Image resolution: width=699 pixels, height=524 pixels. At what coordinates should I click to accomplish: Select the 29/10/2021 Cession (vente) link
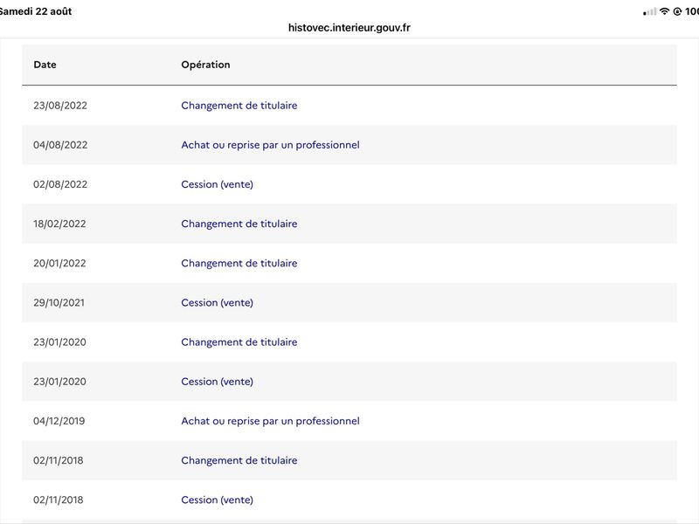point(217,302)
